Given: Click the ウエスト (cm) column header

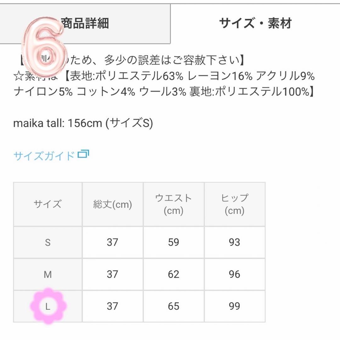Looking at the screenshot, I should (173, 204).
